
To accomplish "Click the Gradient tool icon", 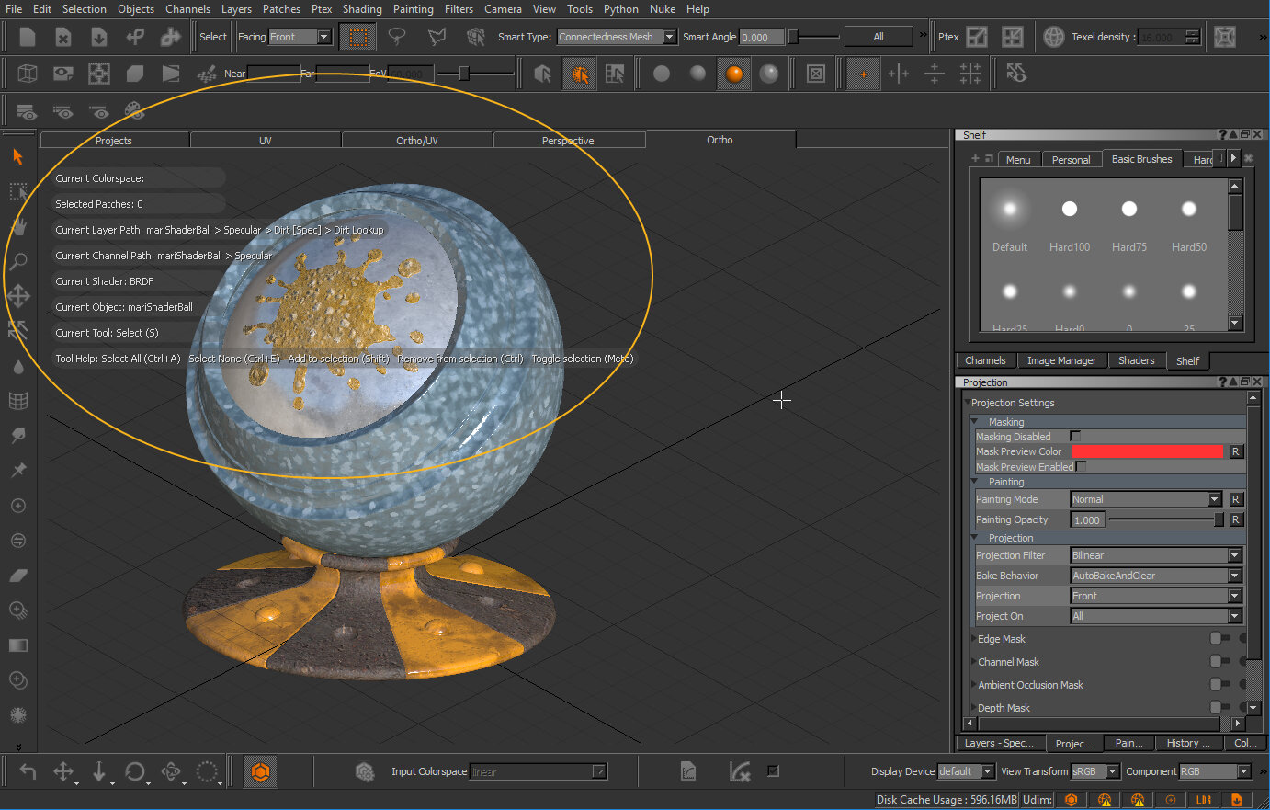I will coord(17,645).
